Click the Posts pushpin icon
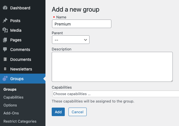The width and height of the screenshot is (179, 126). 5,20
